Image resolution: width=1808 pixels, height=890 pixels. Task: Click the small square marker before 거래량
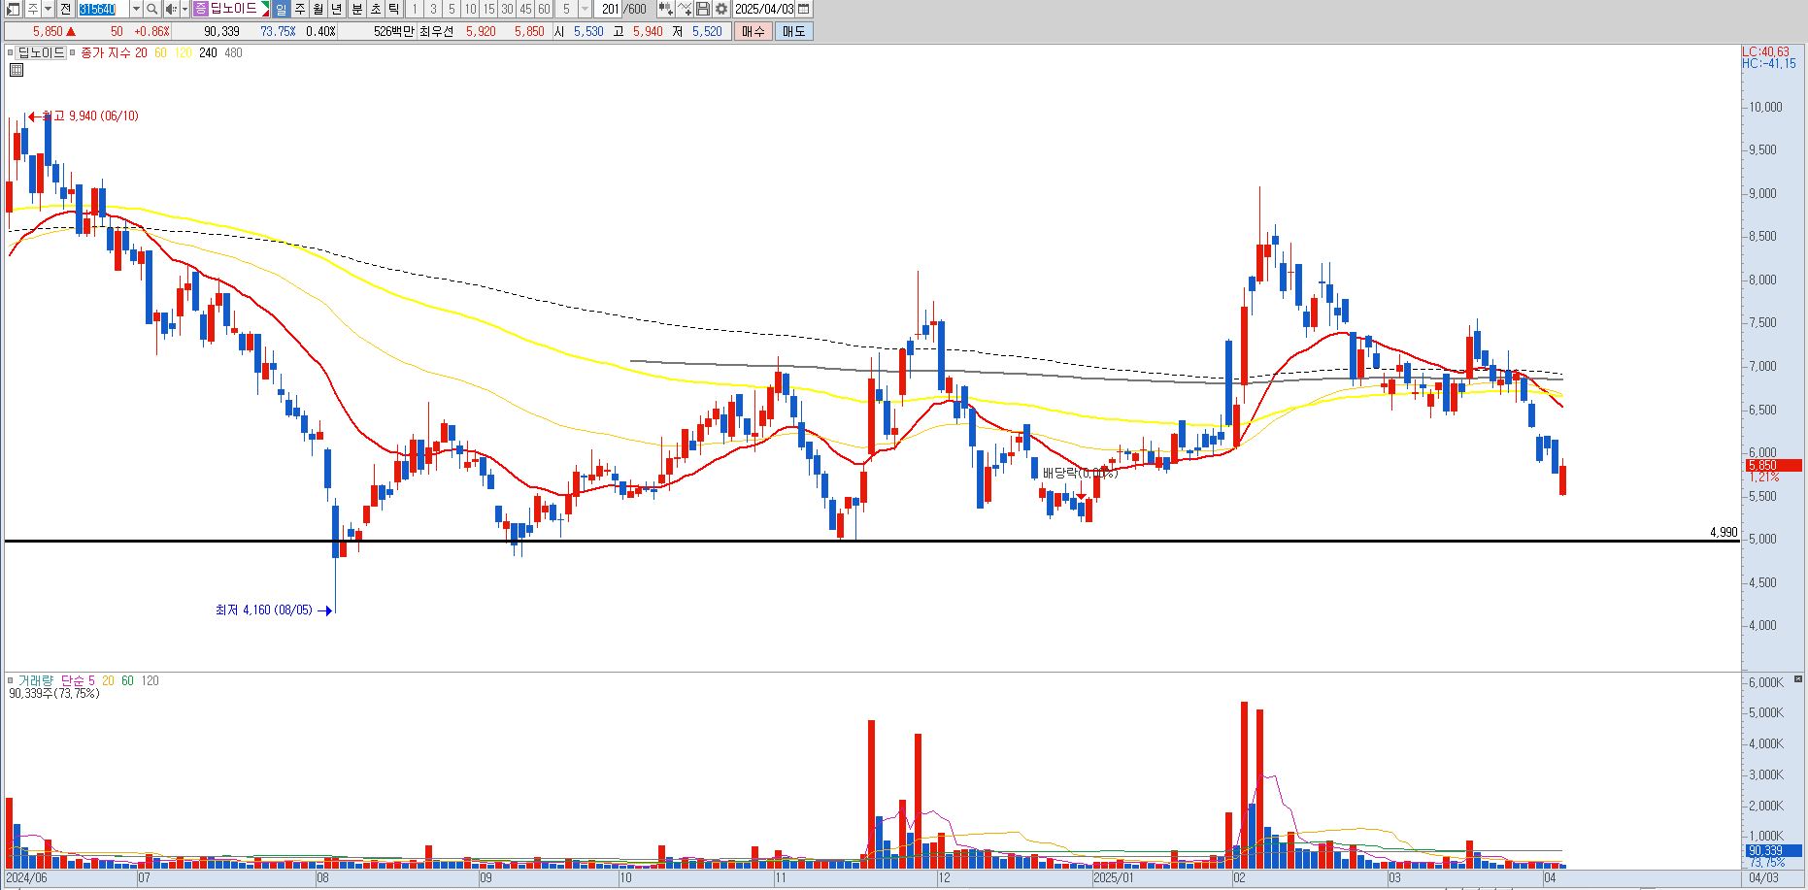[x=11, y=680]
